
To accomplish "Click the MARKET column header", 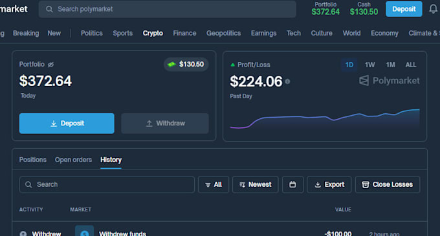I will pos(80,209).
